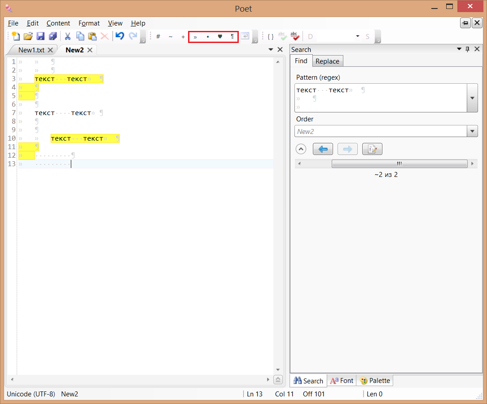The width and height of the screenshot is (487, 404).
Task: Click the green check spelling icon
Action: pyautogui.click(x=282, y=36)
